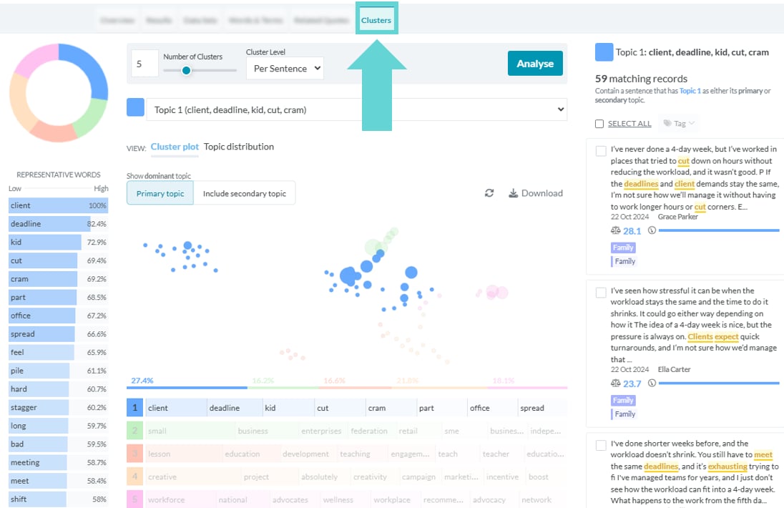Click the highlighted 'Clients' word in second record
Viewport: 784px width, 508px height.
(700, 336)
